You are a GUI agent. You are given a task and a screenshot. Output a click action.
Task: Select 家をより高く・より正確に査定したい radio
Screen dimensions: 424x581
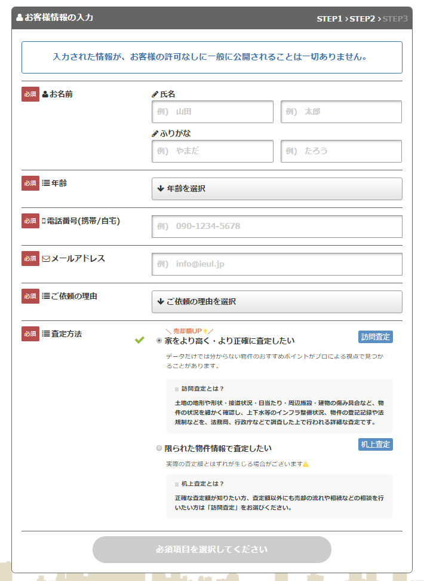click(159, 341)
